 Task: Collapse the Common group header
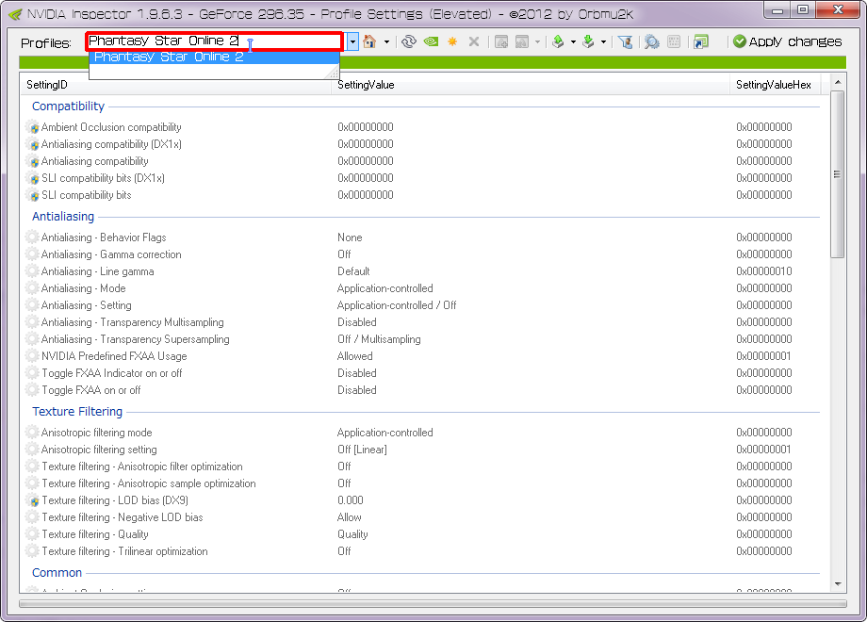coord(57,573)
